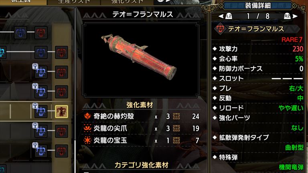This screenshot has width=308, height=173.
Task: Select the highlighted yellow bowgun tree node
Action: [x=61, y=111]
